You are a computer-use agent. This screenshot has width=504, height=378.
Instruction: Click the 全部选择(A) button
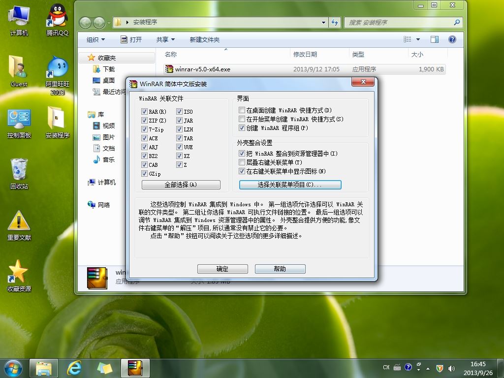point(181,185)
